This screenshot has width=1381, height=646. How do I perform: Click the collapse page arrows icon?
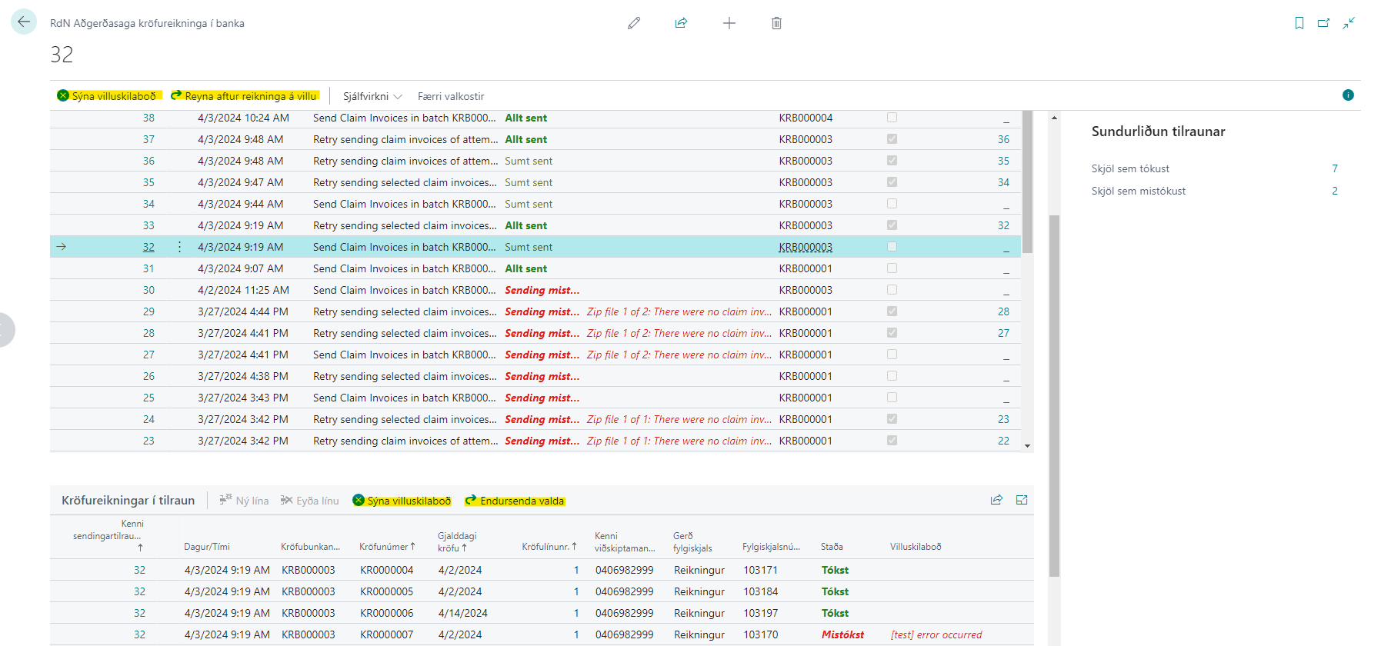click(x=1349, y=23)
